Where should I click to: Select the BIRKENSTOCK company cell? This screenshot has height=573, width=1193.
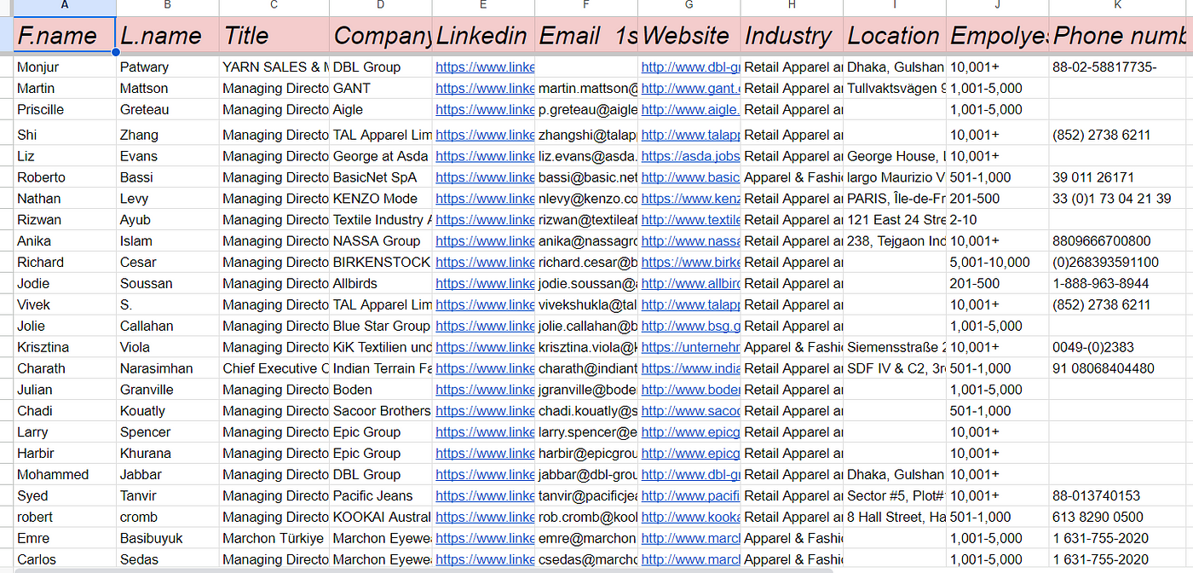click(x=381, y=262)
